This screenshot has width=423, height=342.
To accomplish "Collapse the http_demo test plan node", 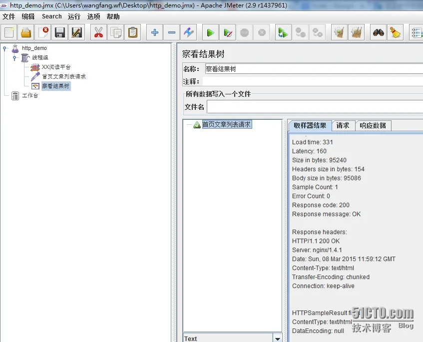I will 4,48.
